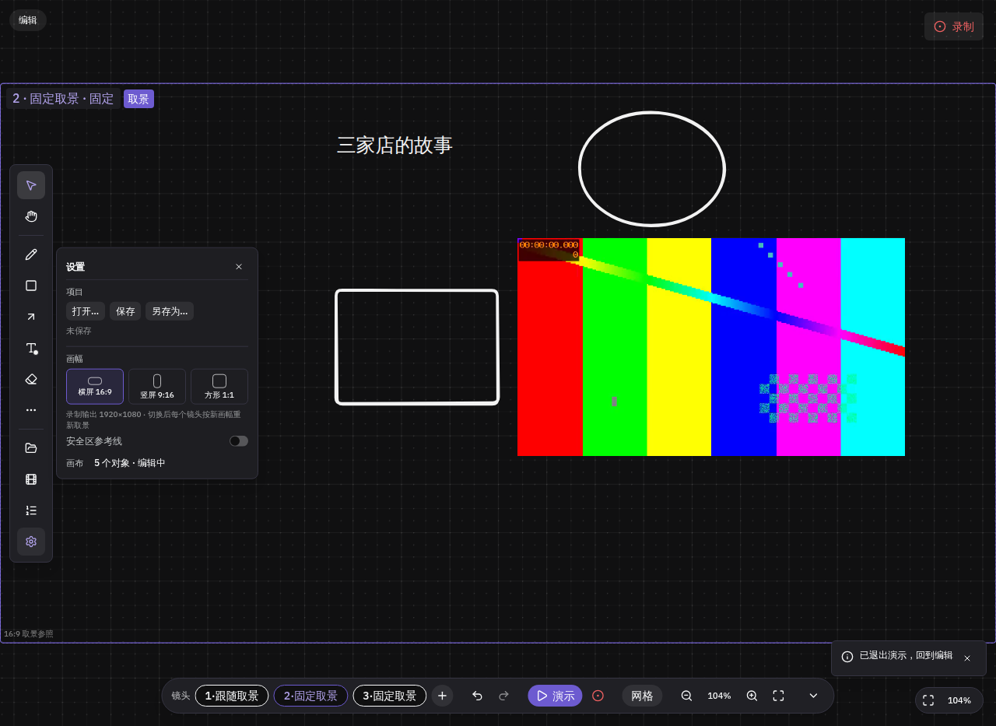Switch to shot 1·跟随取景
The height and width of the screenshot is (726, 996).
coord(232,696)
